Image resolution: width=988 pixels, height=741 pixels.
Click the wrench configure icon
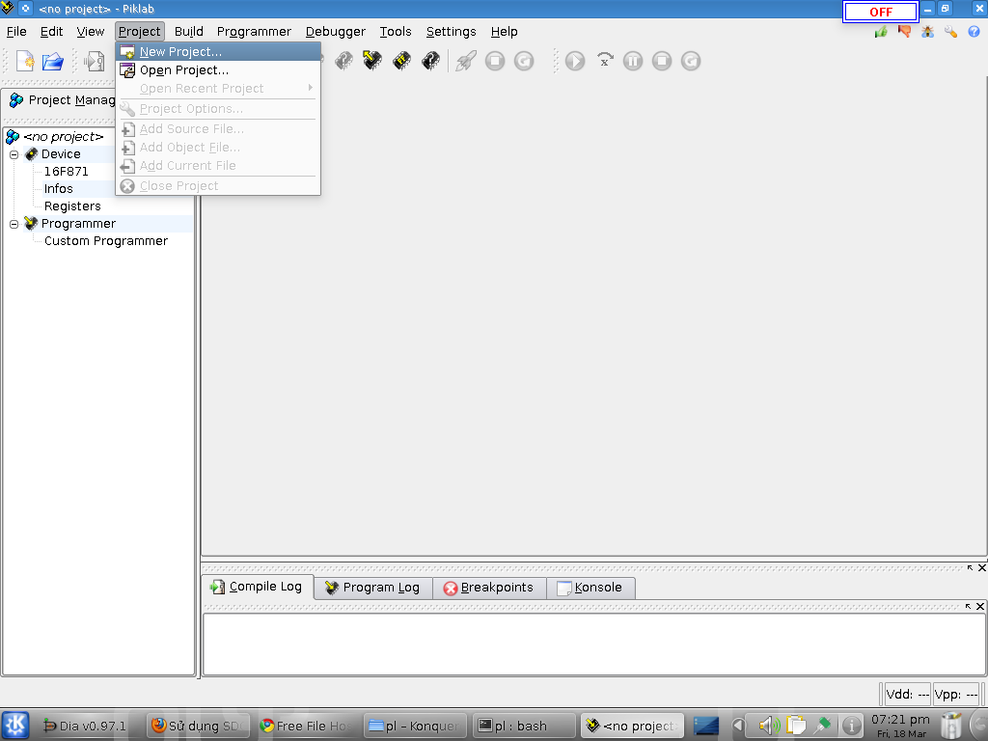click(950, 32)
